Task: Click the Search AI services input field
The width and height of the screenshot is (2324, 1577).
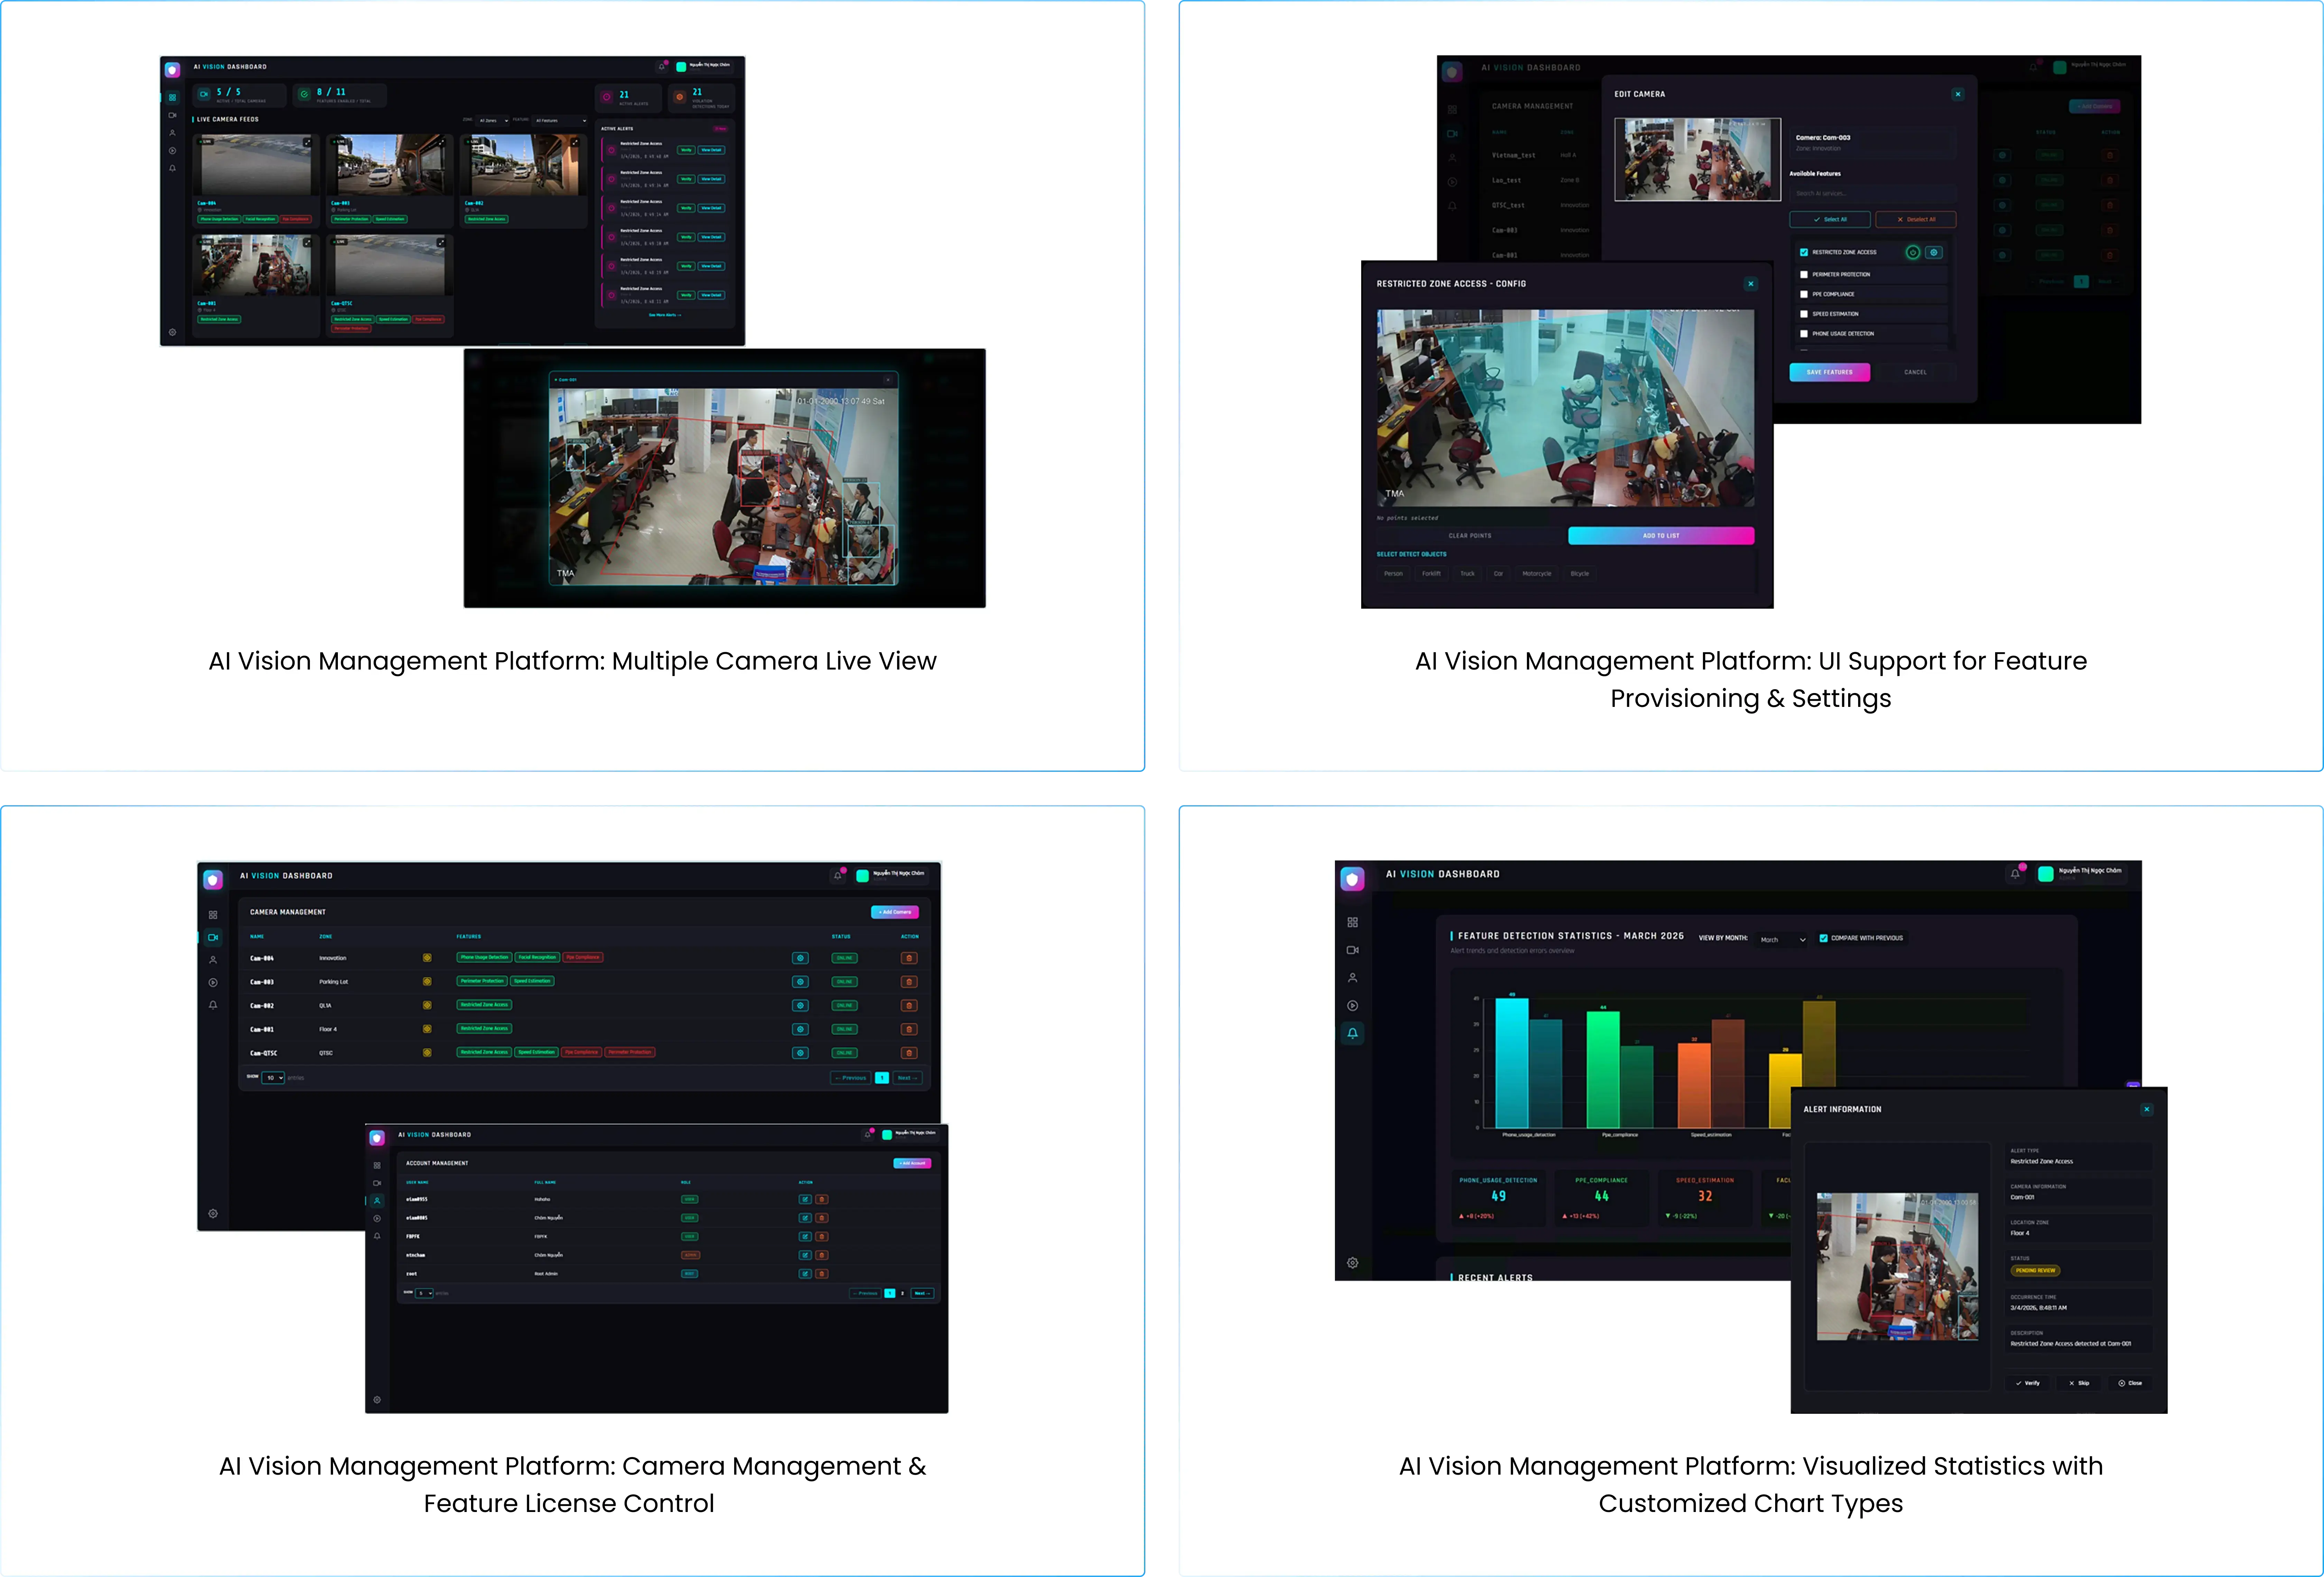Action: (1870, 194)
